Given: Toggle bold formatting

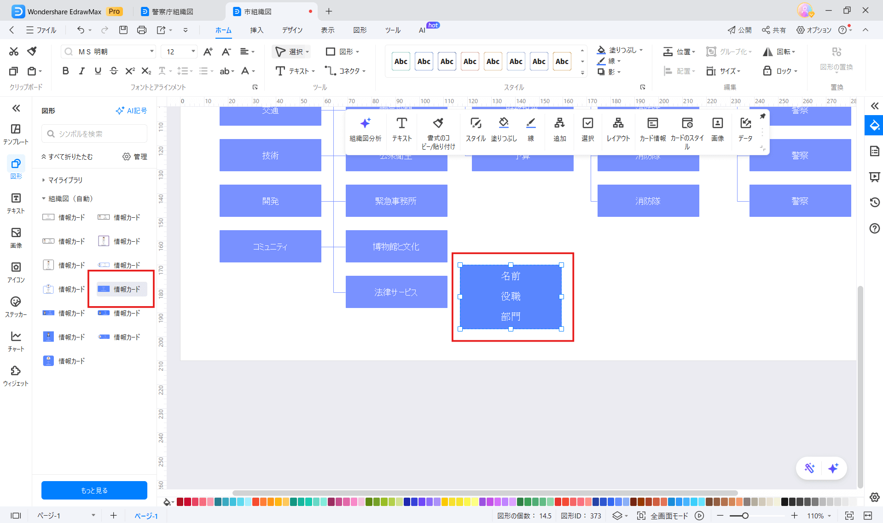Looking at the screenshot, I should 65,71.
